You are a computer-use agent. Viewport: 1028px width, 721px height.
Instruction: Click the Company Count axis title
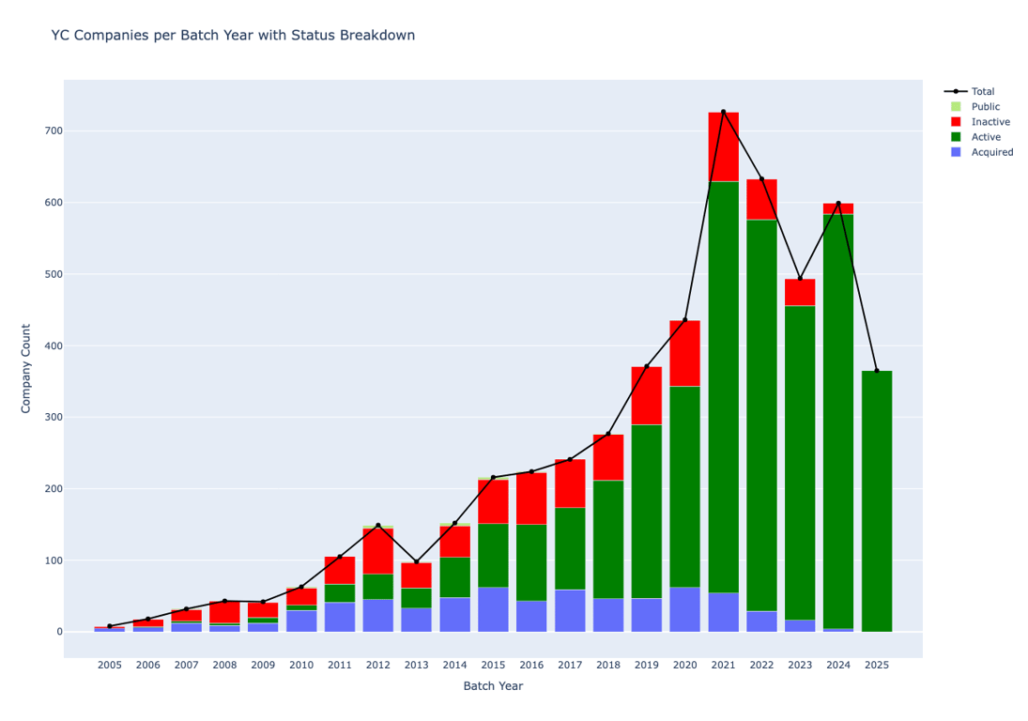(x=26, y=368)
